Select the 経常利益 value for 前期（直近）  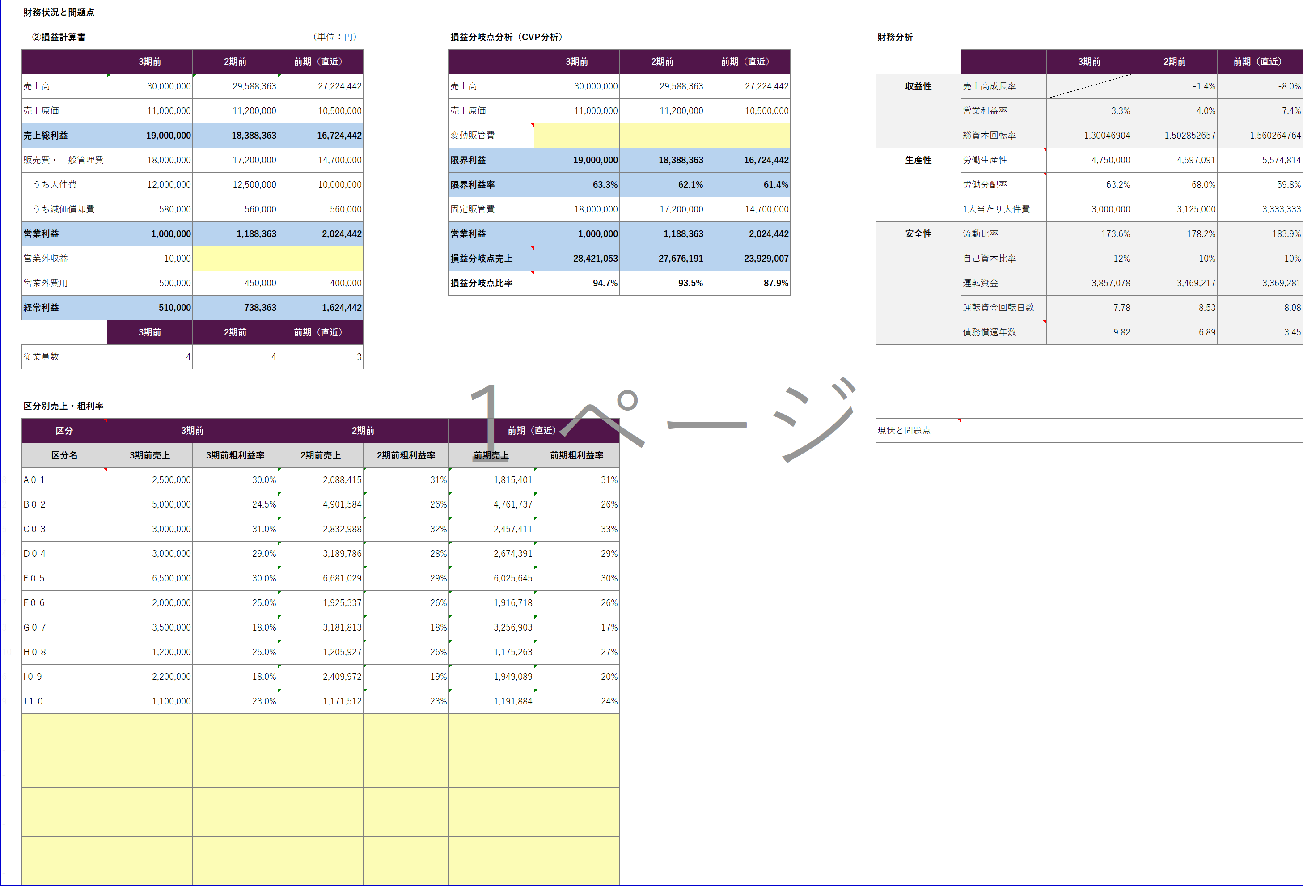pyautogui.click(x=320, y=307)
